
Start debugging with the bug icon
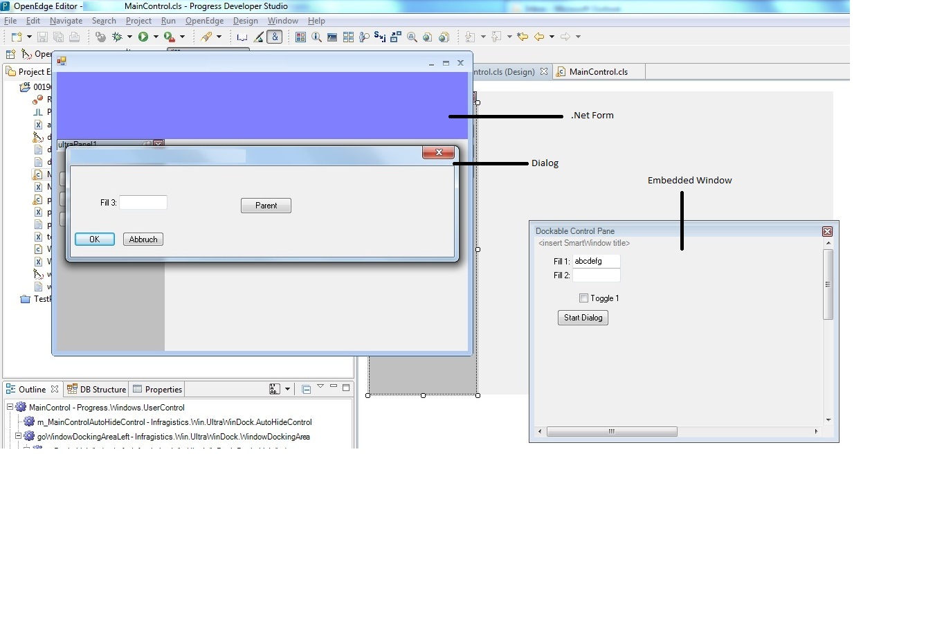click(x=117, y=37)
